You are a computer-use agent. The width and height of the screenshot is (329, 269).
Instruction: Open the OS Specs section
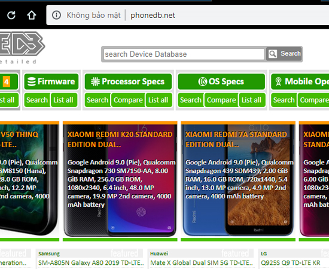coord(221,81)
